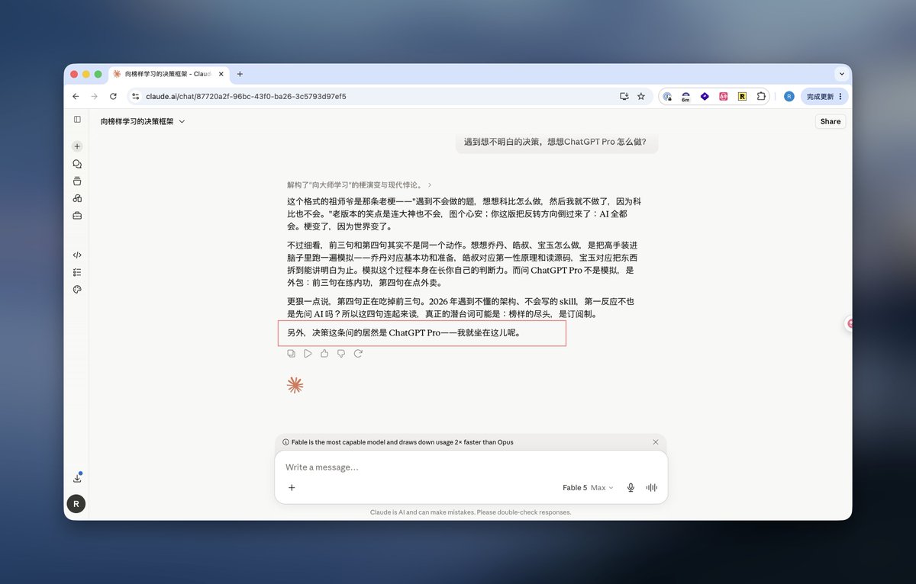Open the briefcase icon in sidebar
The image size is (916, 584).
(x=77, y=216)
